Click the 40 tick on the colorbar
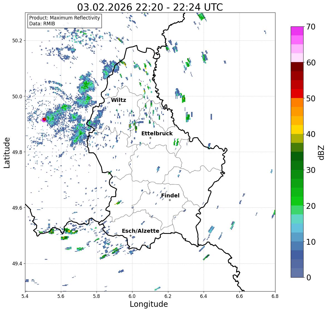328x311 pixels. (311, 134)
